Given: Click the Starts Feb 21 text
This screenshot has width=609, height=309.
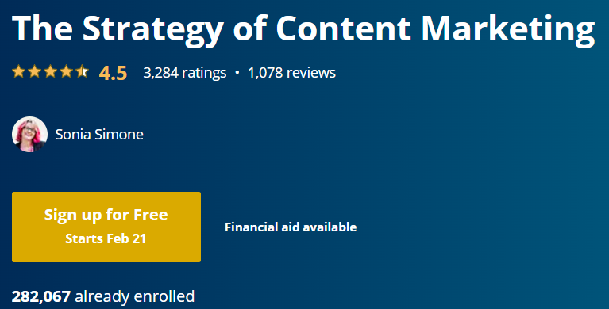Looking at the screenshot, I should pos(106,238).
